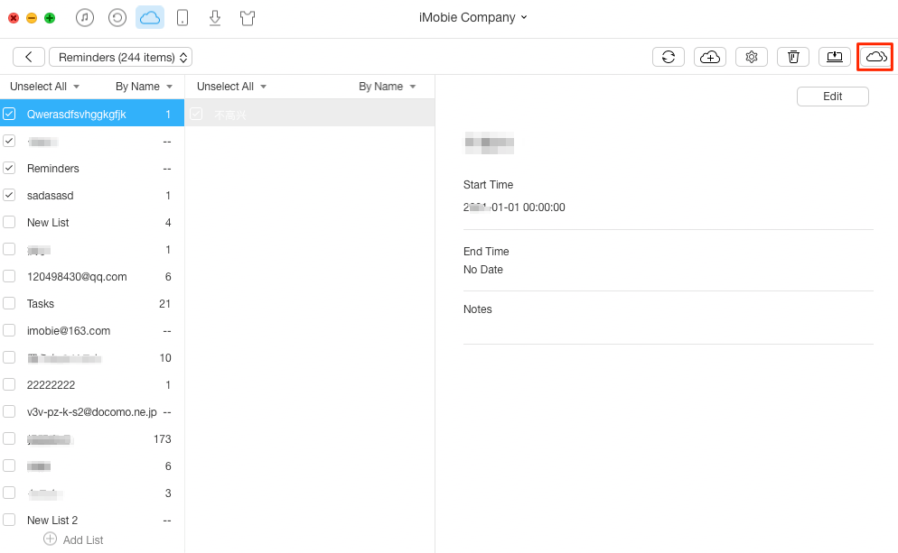Select the Tasks list name
898x553 pixels.
[x=40, y=304]
